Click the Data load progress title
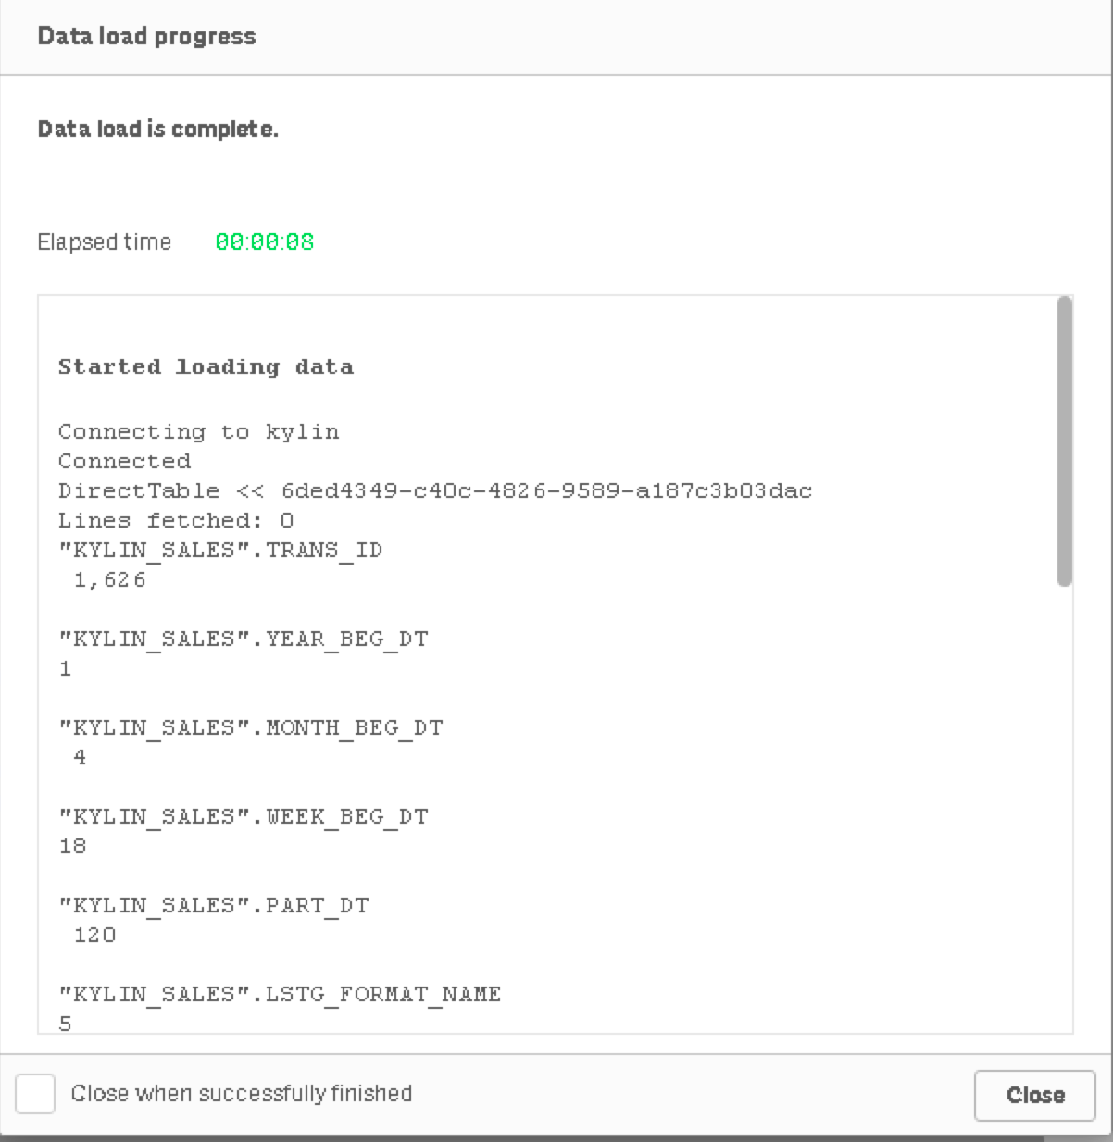This screenshot has width=1113, height=1142. tap(146, 36)
